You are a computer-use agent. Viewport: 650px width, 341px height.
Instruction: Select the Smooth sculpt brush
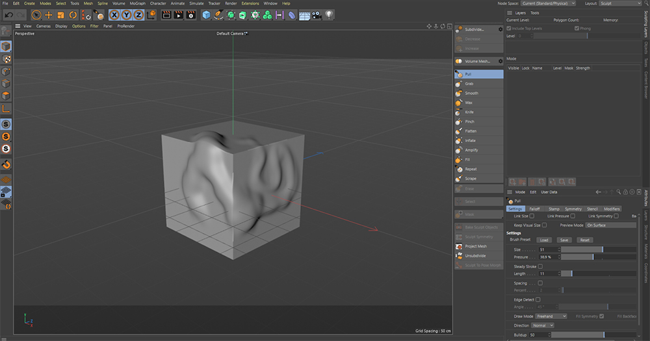[479, 94]
